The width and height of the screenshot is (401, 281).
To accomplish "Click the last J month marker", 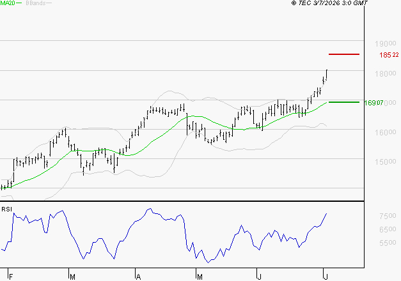I will pyautogui.click(x=326, y=277).
